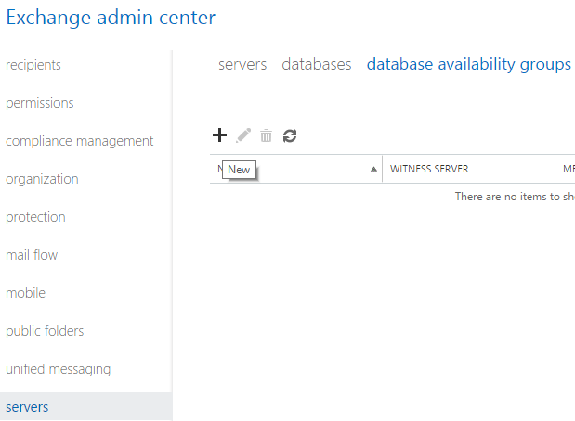Open recipients in the sidebar

(x=33, y=65)
